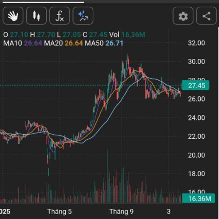Click the close price C 27.45 value
This screenshot has height=219, width=219.
click(95, 35)
